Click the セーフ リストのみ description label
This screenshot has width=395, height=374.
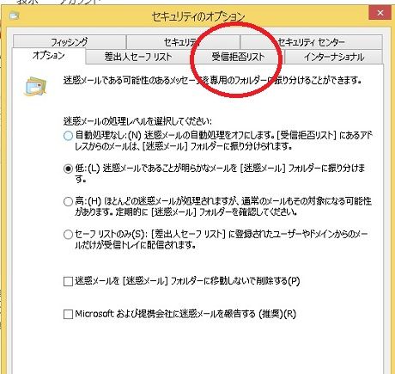(x=222, y=240)
